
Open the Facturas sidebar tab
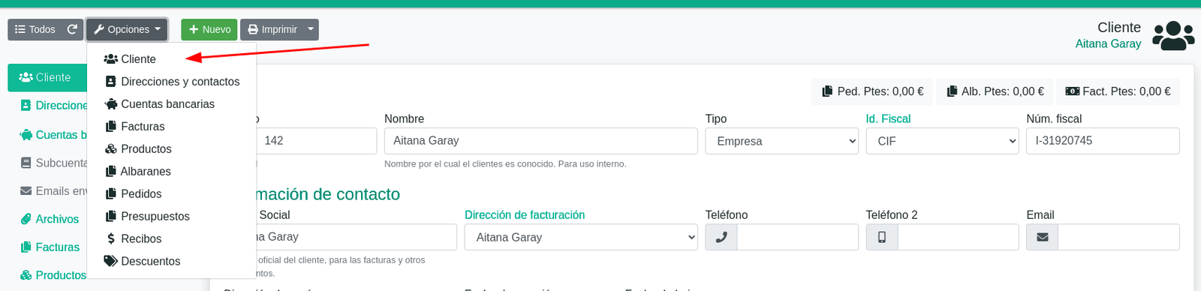pos(49,247)
